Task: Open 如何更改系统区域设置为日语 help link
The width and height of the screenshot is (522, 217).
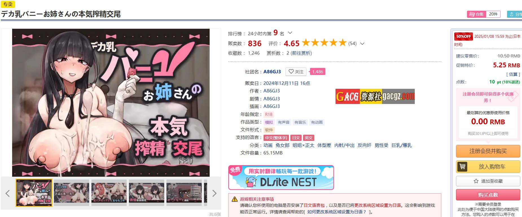Action: pyautogui.click(x=337, y=212)
